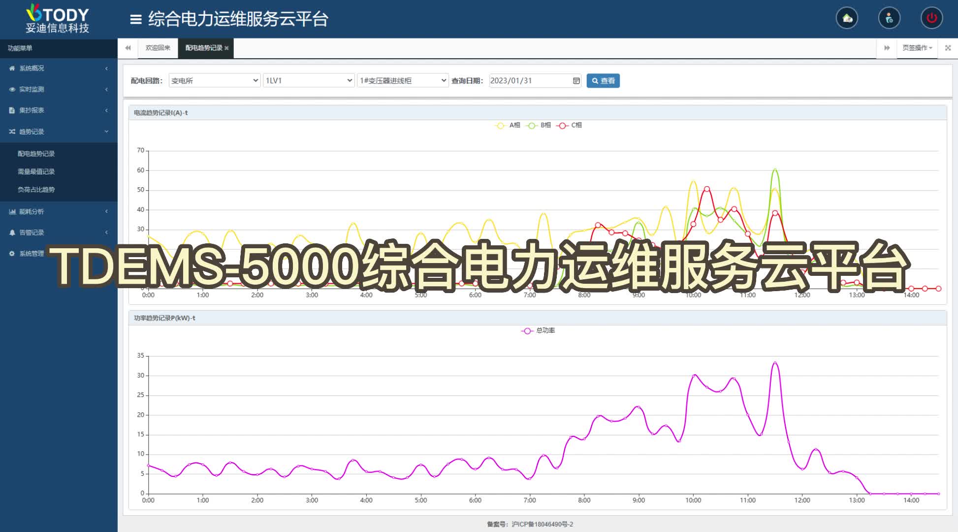Open the 系统概况 menu
958x532 pixels.
pyautogui.click(x=59, y=68)
